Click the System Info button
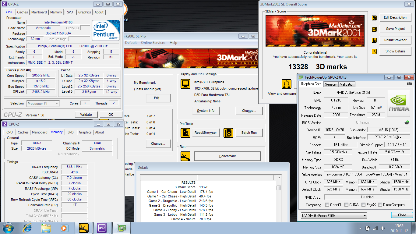 click(x=206, y=111)
